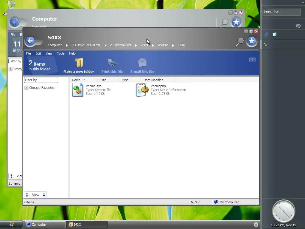The width and height of the screenshot is (305, 229).
Task: Click Filter by field in Computer window
Action: pyautogui.click(x=15, y=61)
